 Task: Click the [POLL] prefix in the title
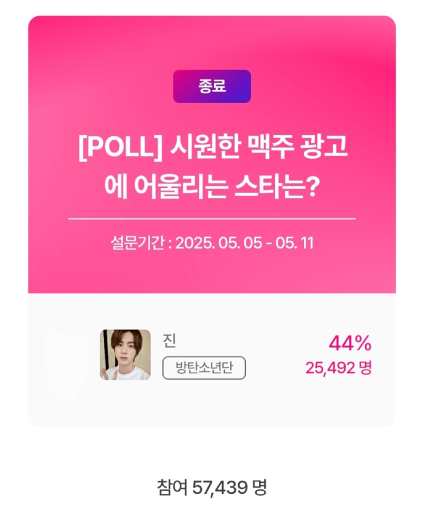click(120, 147)
